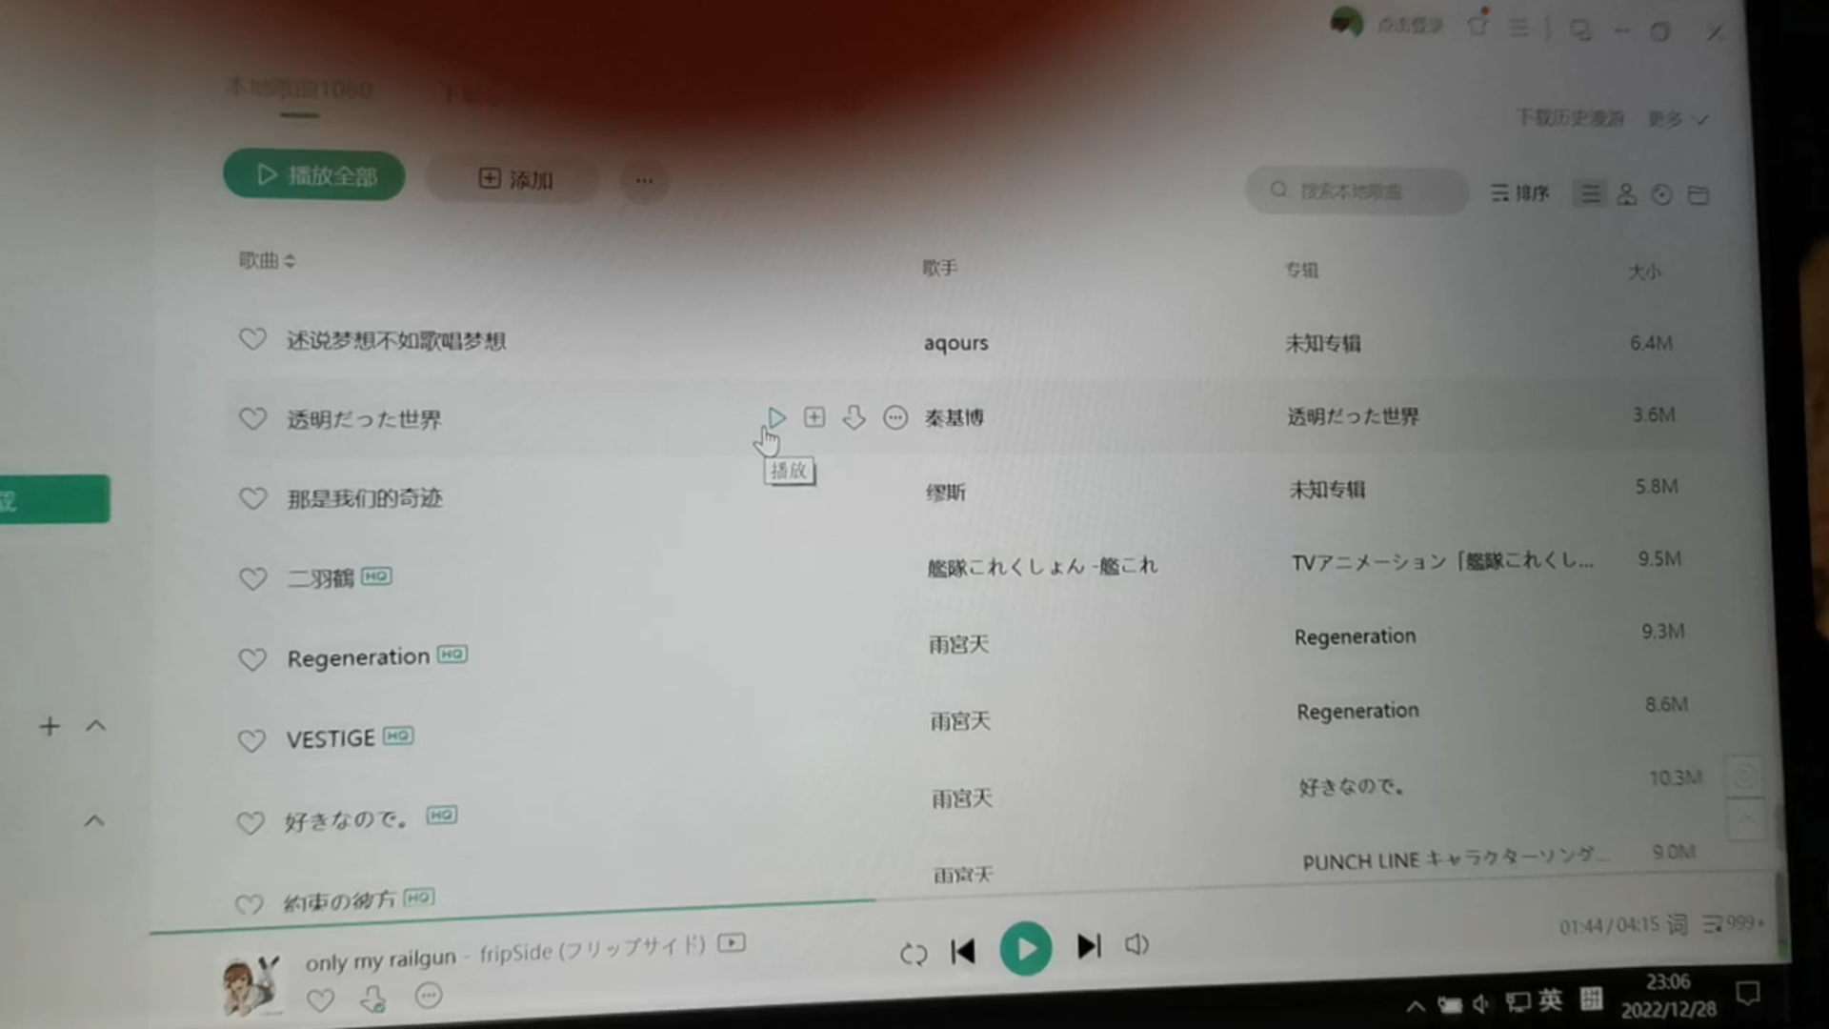Expand the more options menu 排序 dropdown
Image resolution: width=1829 pixels, height=1029 pixels.
click(1521, 192)
